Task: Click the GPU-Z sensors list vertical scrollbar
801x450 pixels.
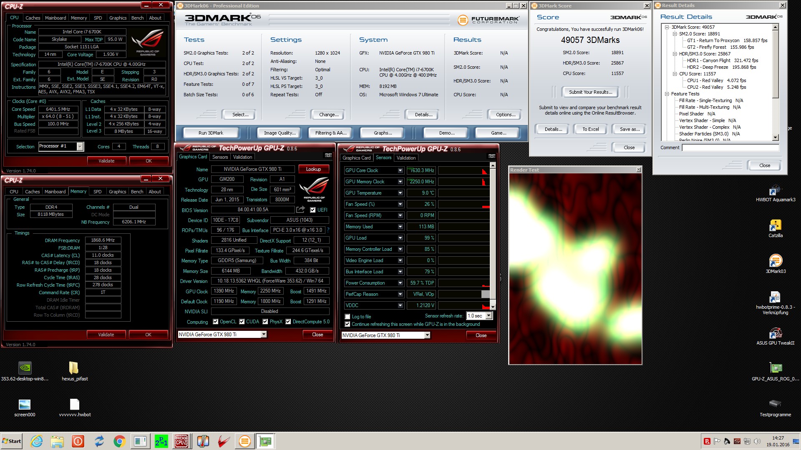Action: coord(492,236)
